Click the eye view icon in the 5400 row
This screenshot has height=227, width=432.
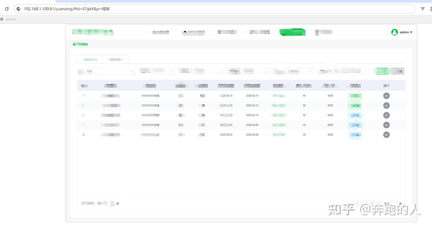click(386, 115)
